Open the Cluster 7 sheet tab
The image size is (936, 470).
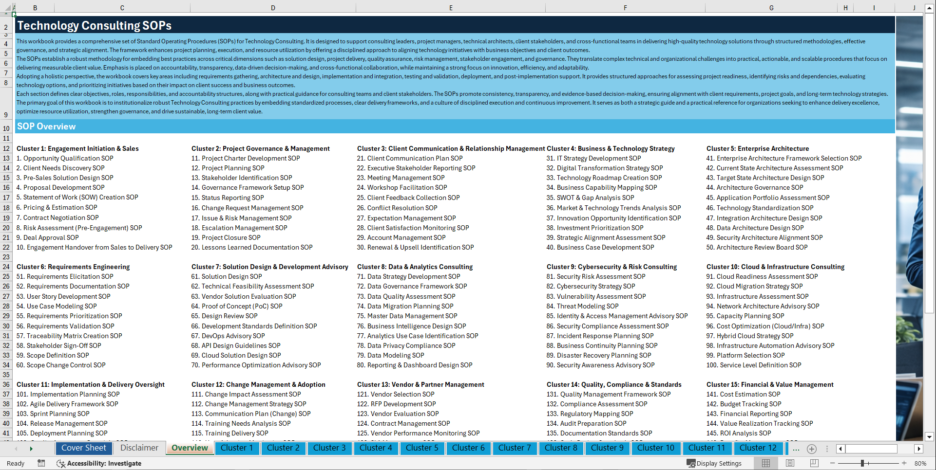coord(515,448)
